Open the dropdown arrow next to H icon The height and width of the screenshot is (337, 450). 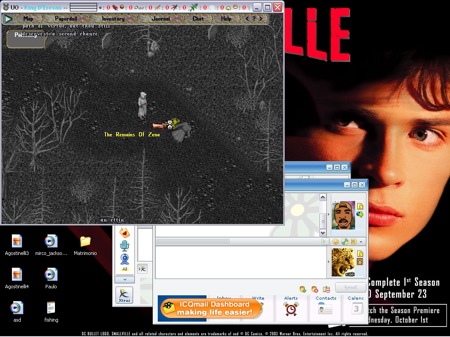[361, 242]
